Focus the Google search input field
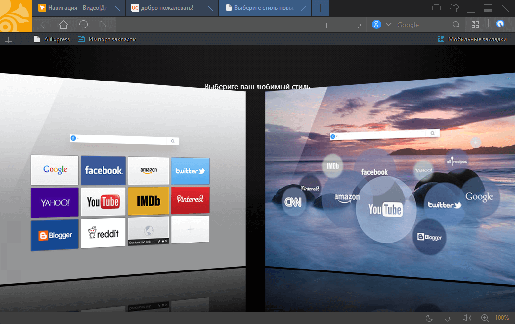The height and width of the screenshot is (324, 515). coord(422,25)
